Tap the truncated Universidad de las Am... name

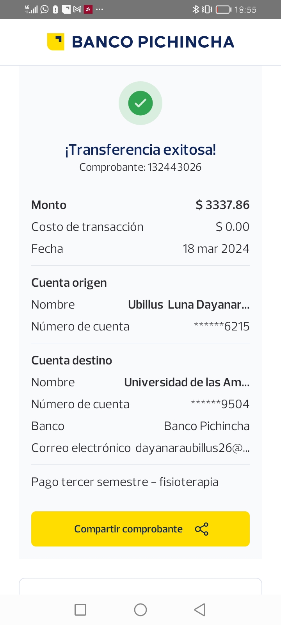(187, 382)
